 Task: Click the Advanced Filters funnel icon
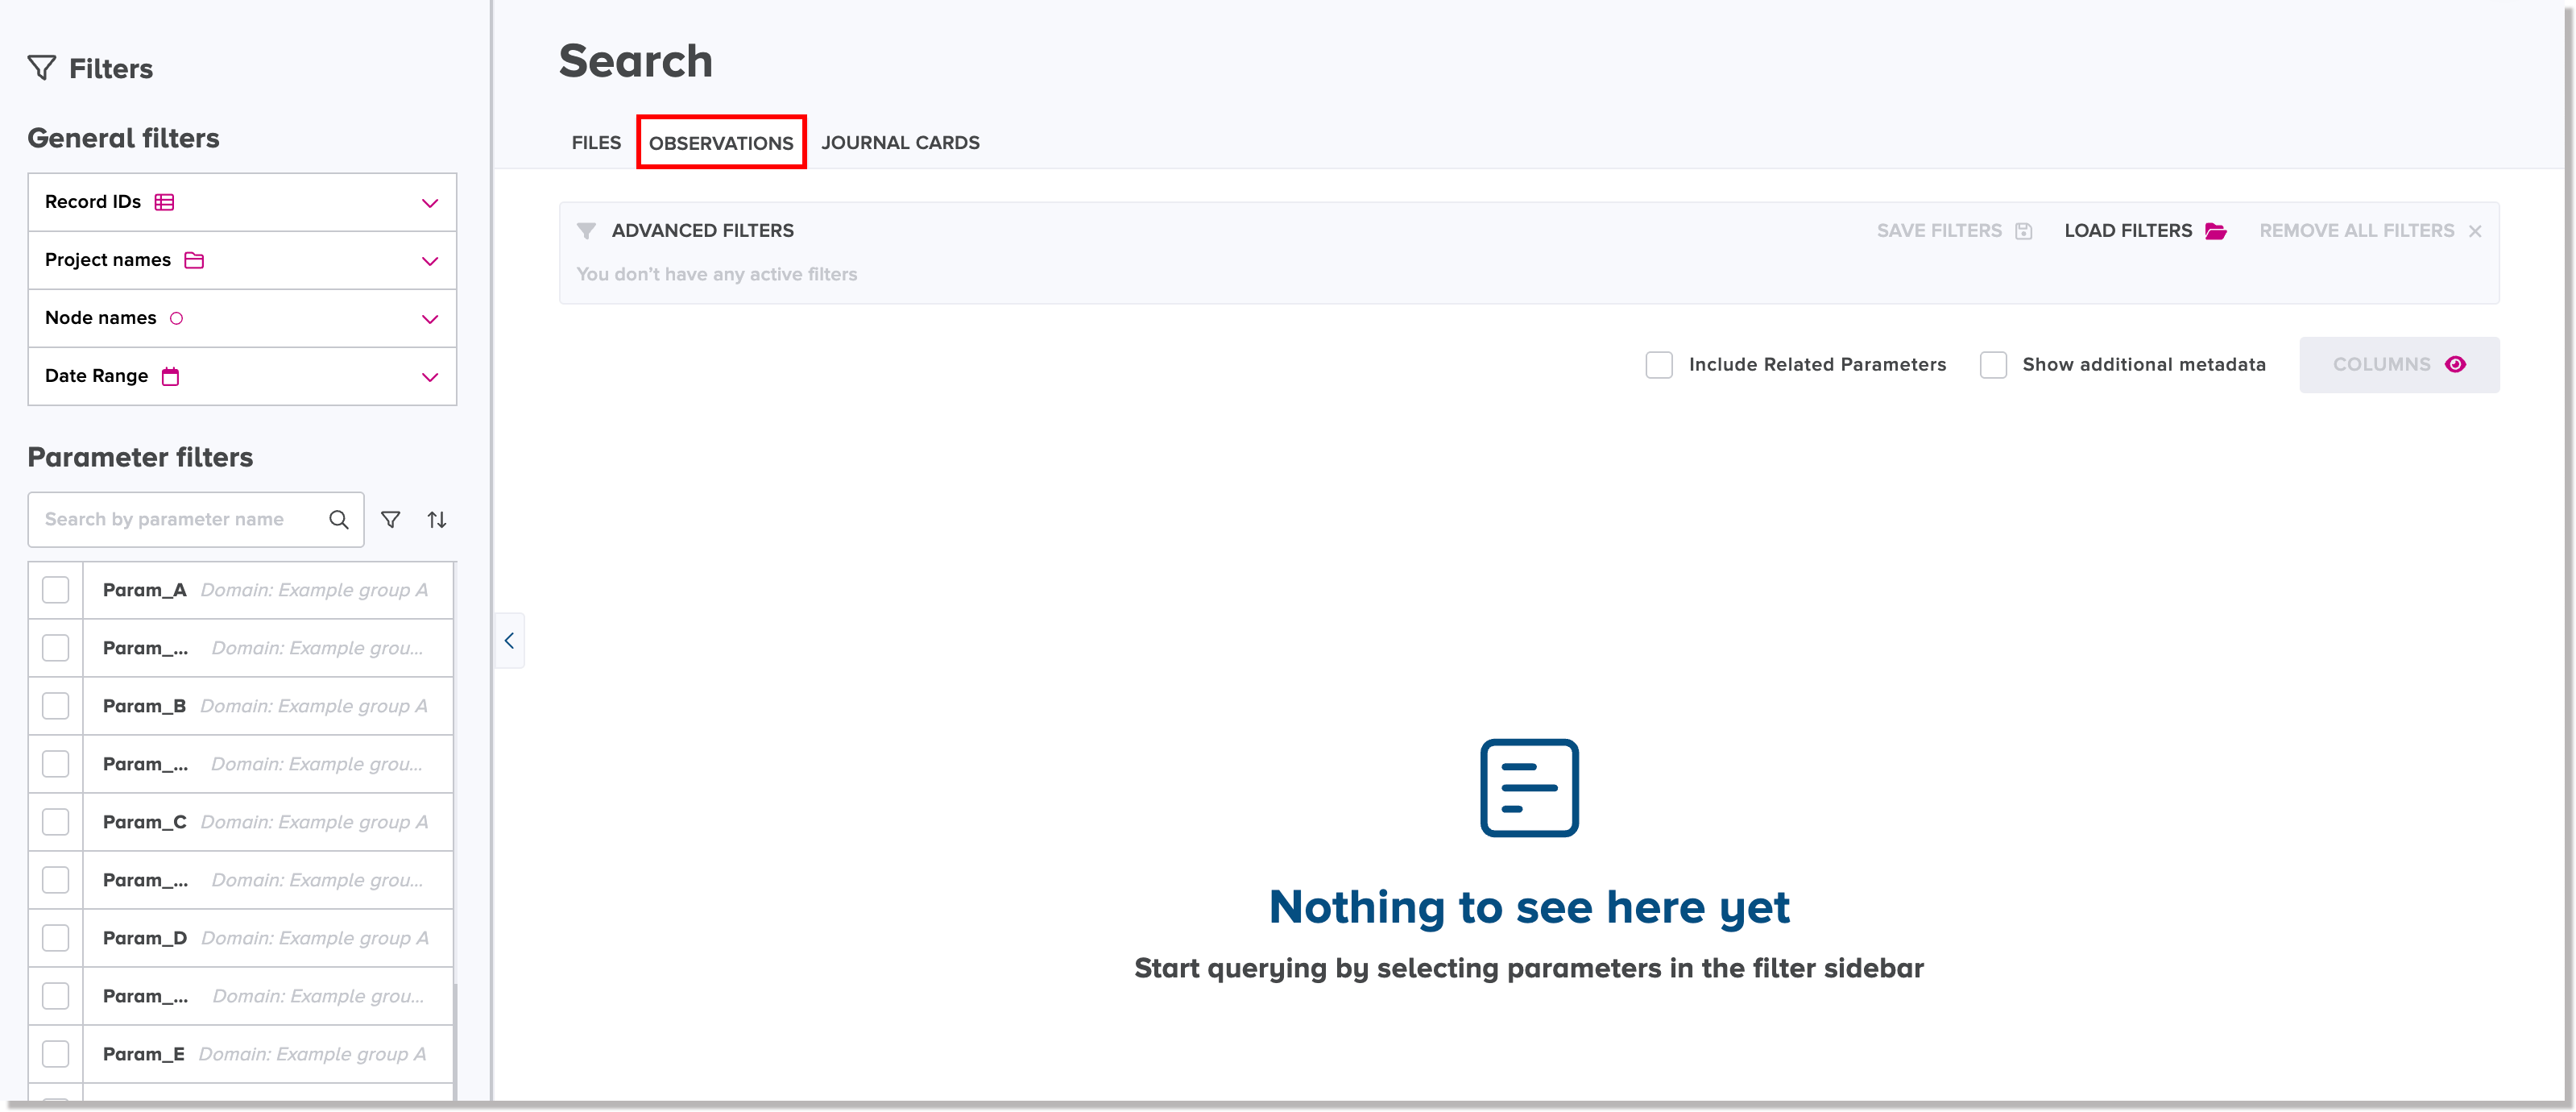[x=587, y=231]
